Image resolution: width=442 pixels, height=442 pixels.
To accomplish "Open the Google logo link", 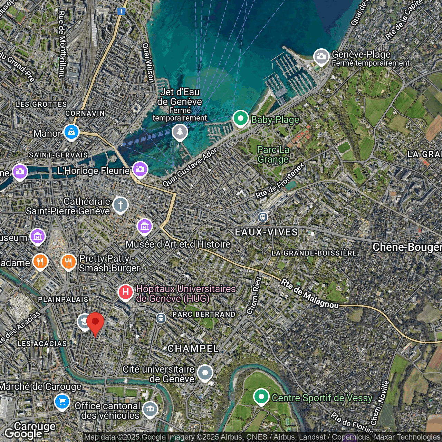I will [23, 433].
